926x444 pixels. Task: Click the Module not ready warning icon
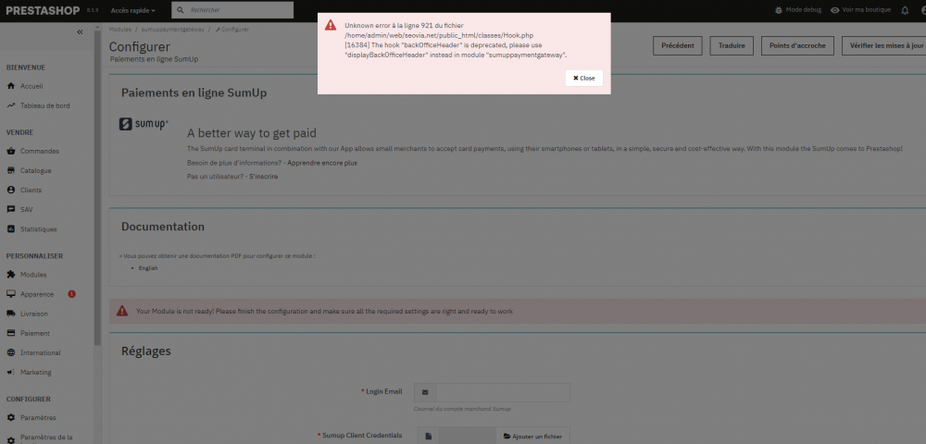tap(121, 311)
